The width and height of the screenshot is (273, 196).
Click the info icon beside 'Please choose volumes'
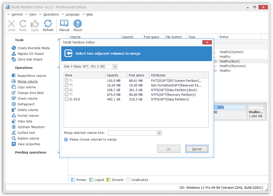click(66, 139)
